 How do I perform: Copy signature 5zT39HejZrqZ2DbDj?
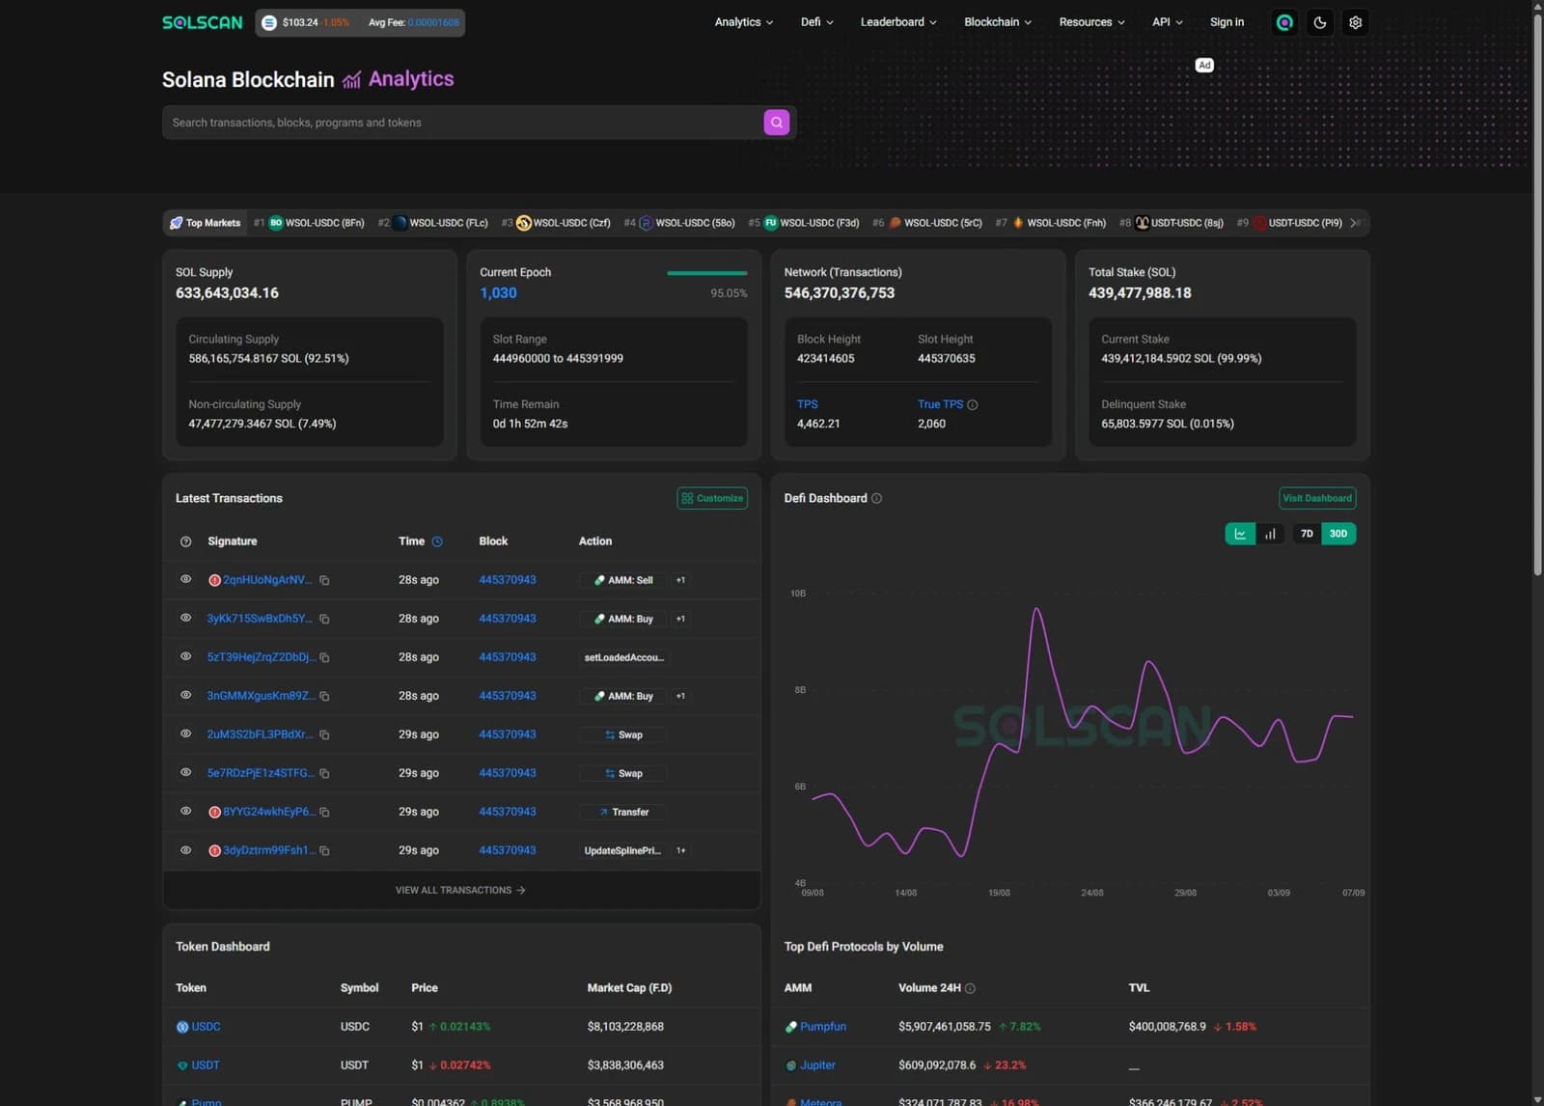[324, 657]
